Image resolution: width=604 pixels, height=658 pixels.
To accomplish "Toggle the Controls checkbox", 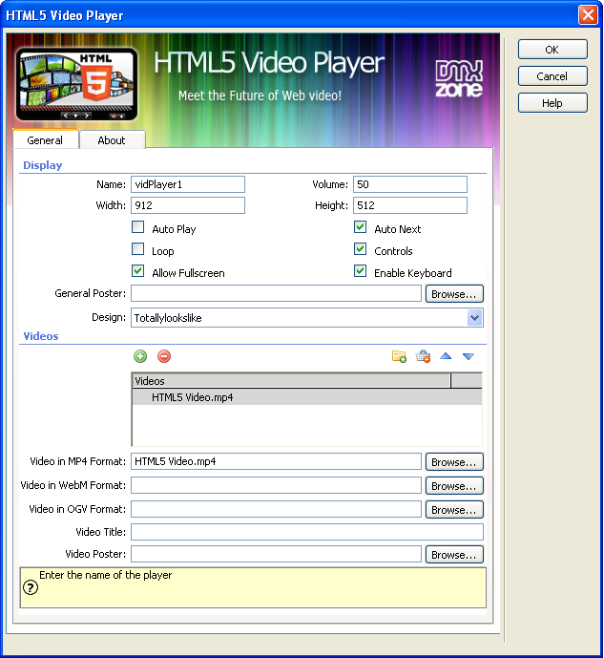I will (360, 249).
